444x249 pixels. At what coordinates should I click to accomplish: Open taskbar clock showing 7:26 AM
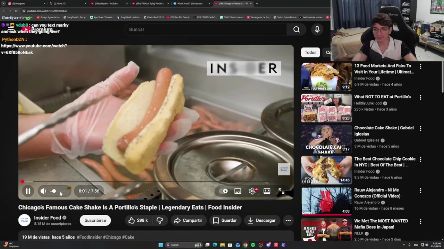pyautogui.click(x=437, y=245)
